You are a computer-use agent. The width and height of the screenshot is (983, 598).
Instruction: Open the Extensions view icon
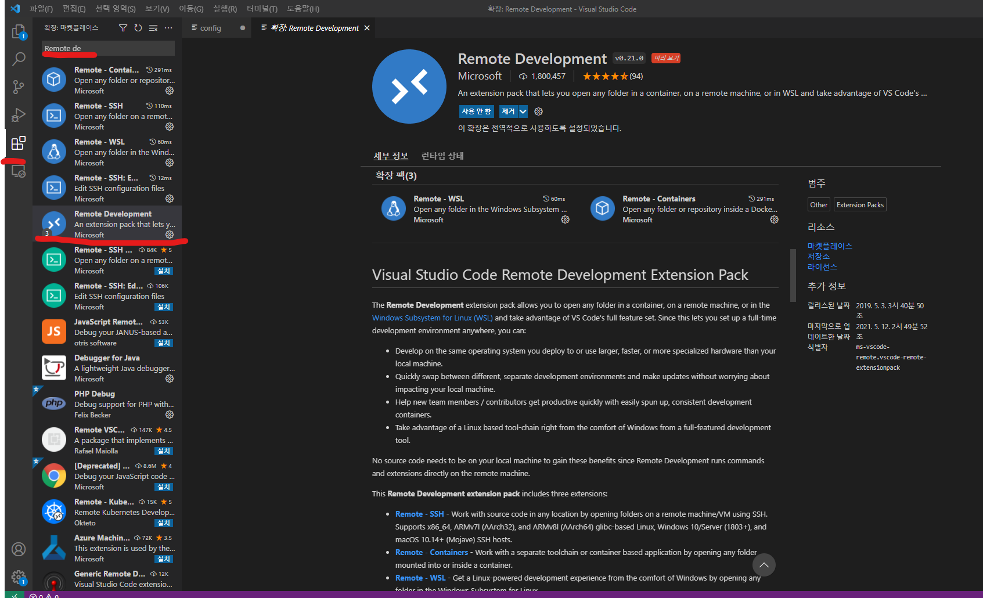(19, 143)
